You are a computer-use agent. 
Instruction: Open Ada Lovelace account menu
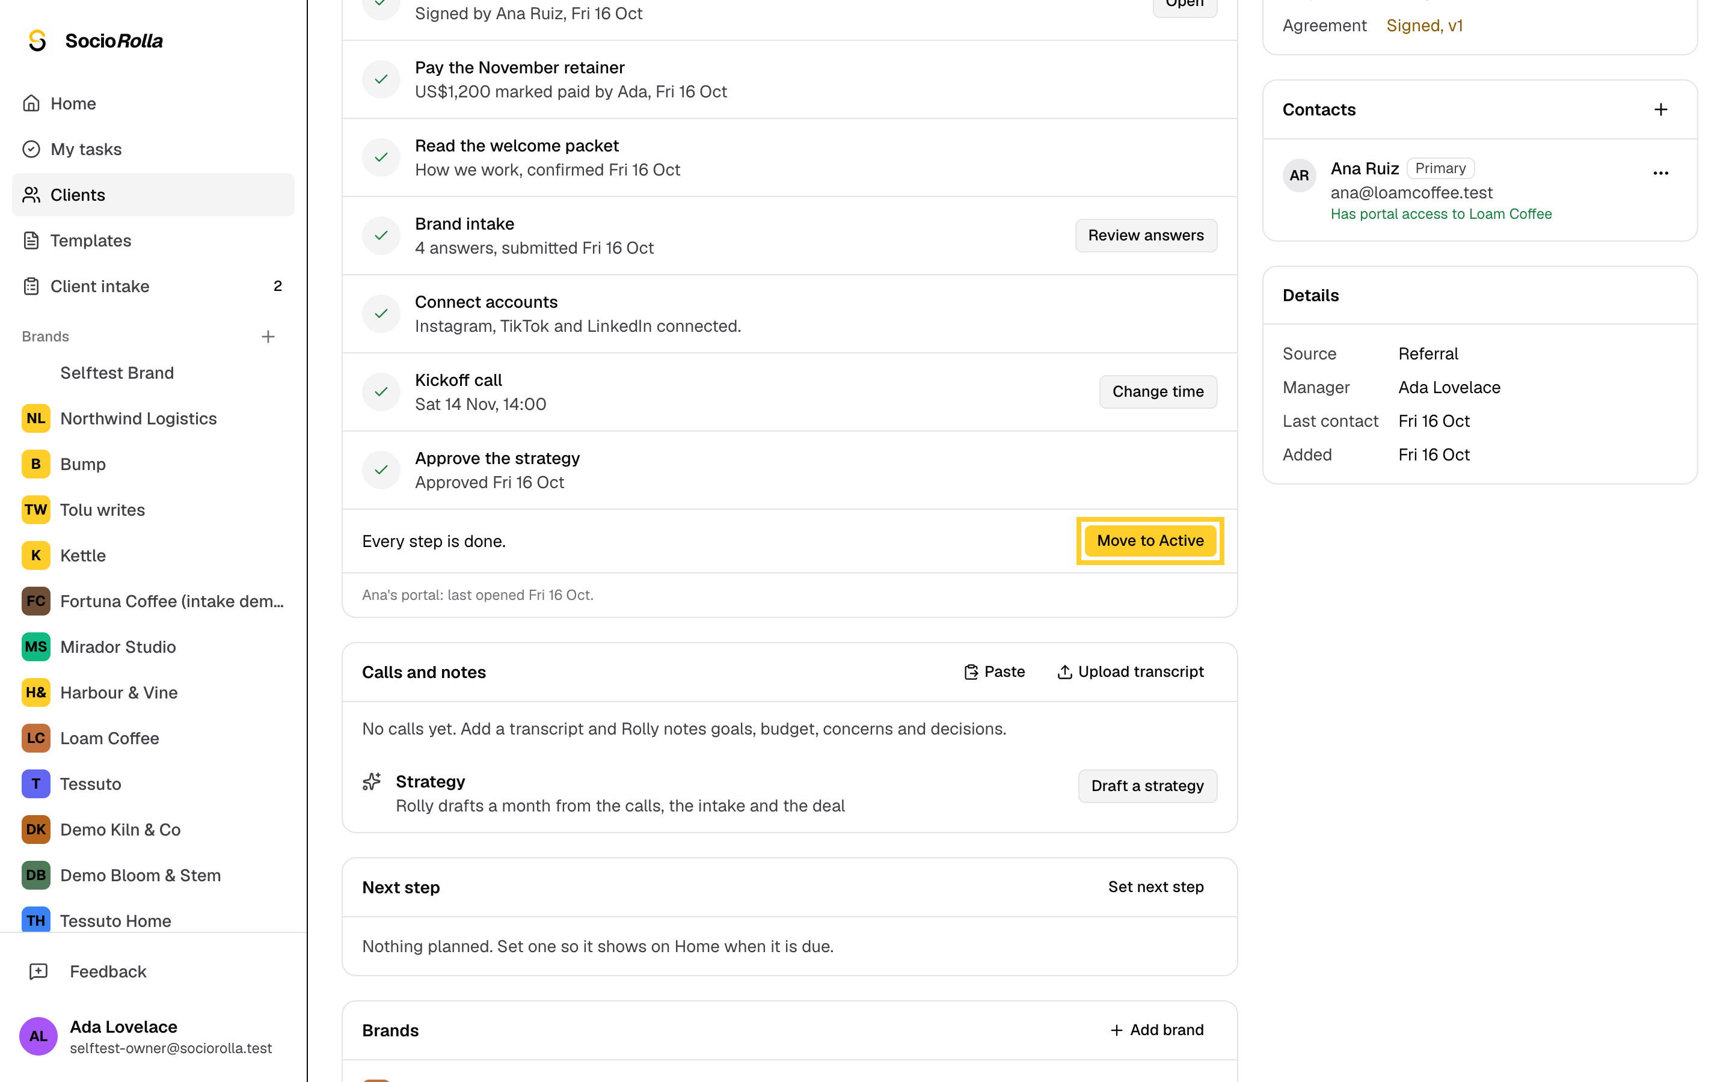(153, 1036)
